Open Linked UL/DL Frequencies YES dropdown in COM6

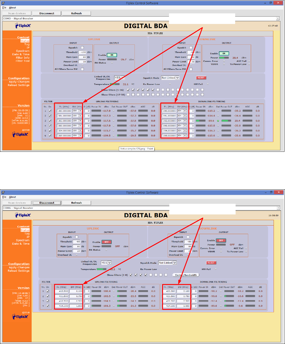point(106,263)
